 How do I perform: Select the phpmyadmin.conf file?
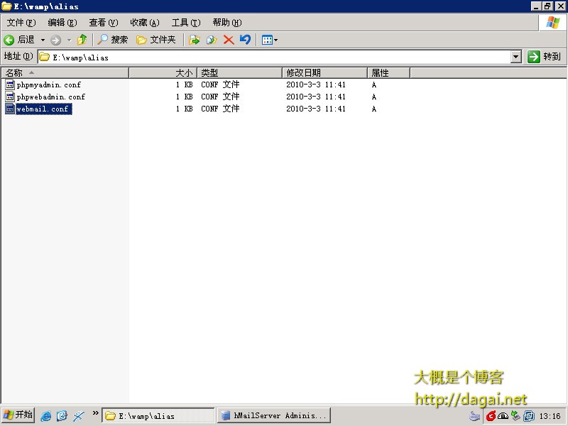pos(48,84)
